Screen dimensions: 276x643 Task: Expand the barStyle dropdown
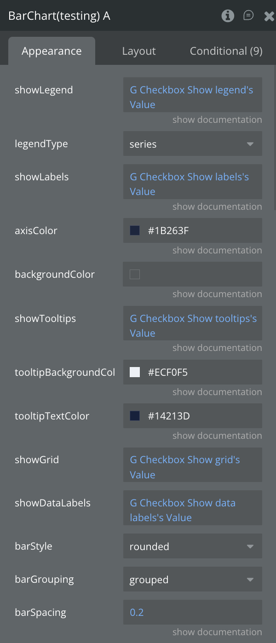tap(192, 546)
